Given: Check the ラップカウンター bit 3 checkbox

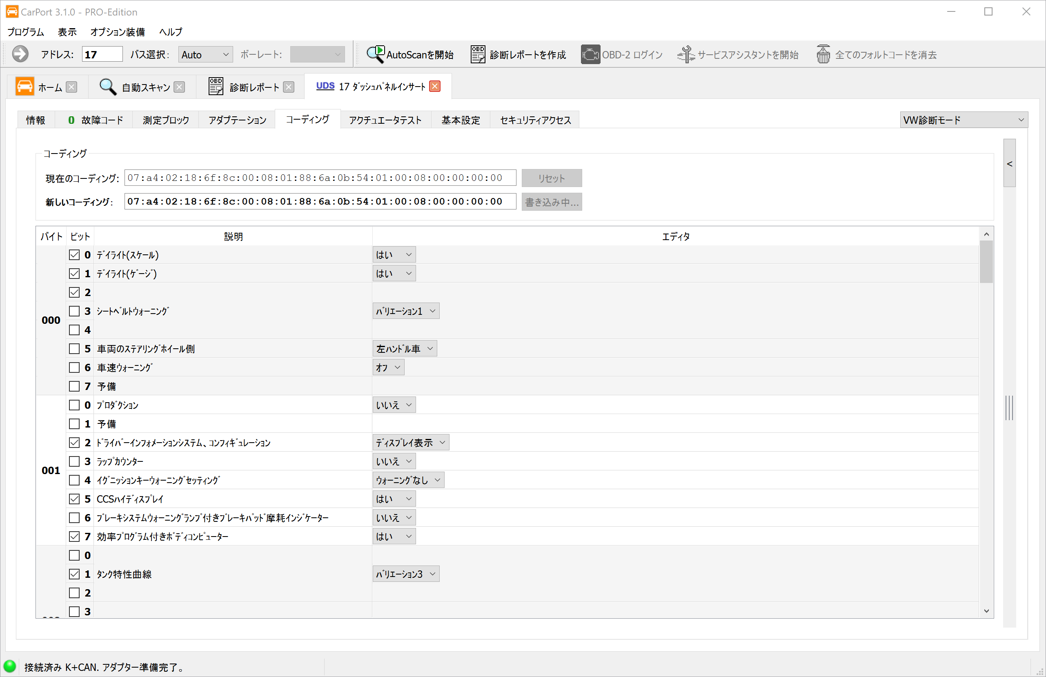Looking at the screenshot, I should click(74, 461).
